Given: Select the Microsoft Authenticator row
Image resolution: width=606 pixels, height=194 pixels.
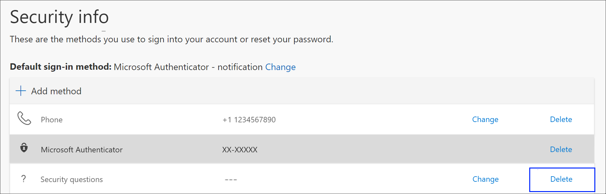Looking at the screenshot, I should (x=292, y=149).
